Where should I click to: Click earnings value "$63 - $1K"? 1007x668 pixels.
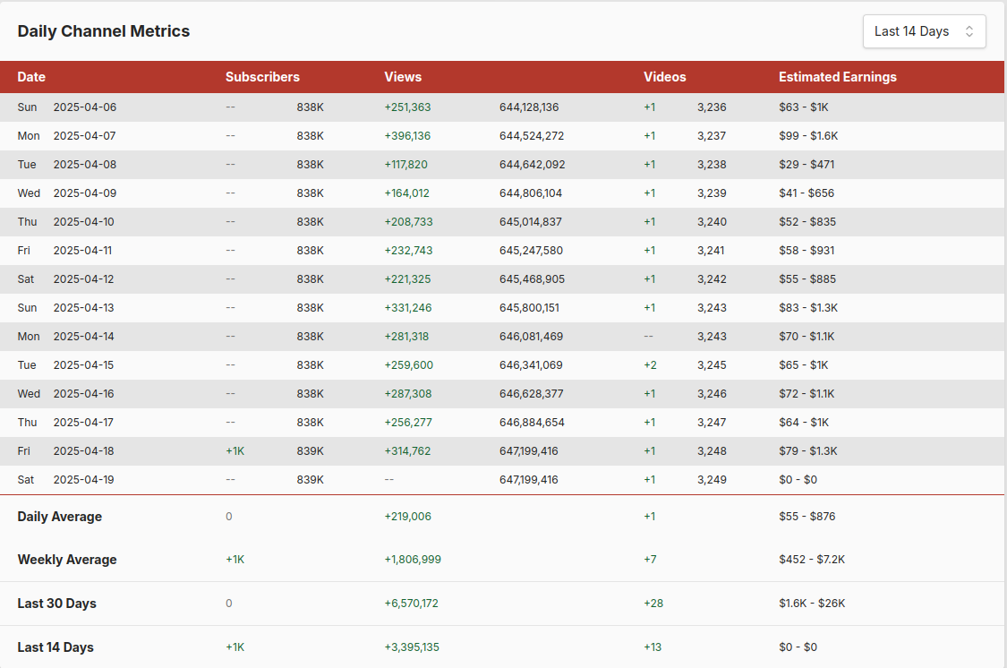pos(804,107)
